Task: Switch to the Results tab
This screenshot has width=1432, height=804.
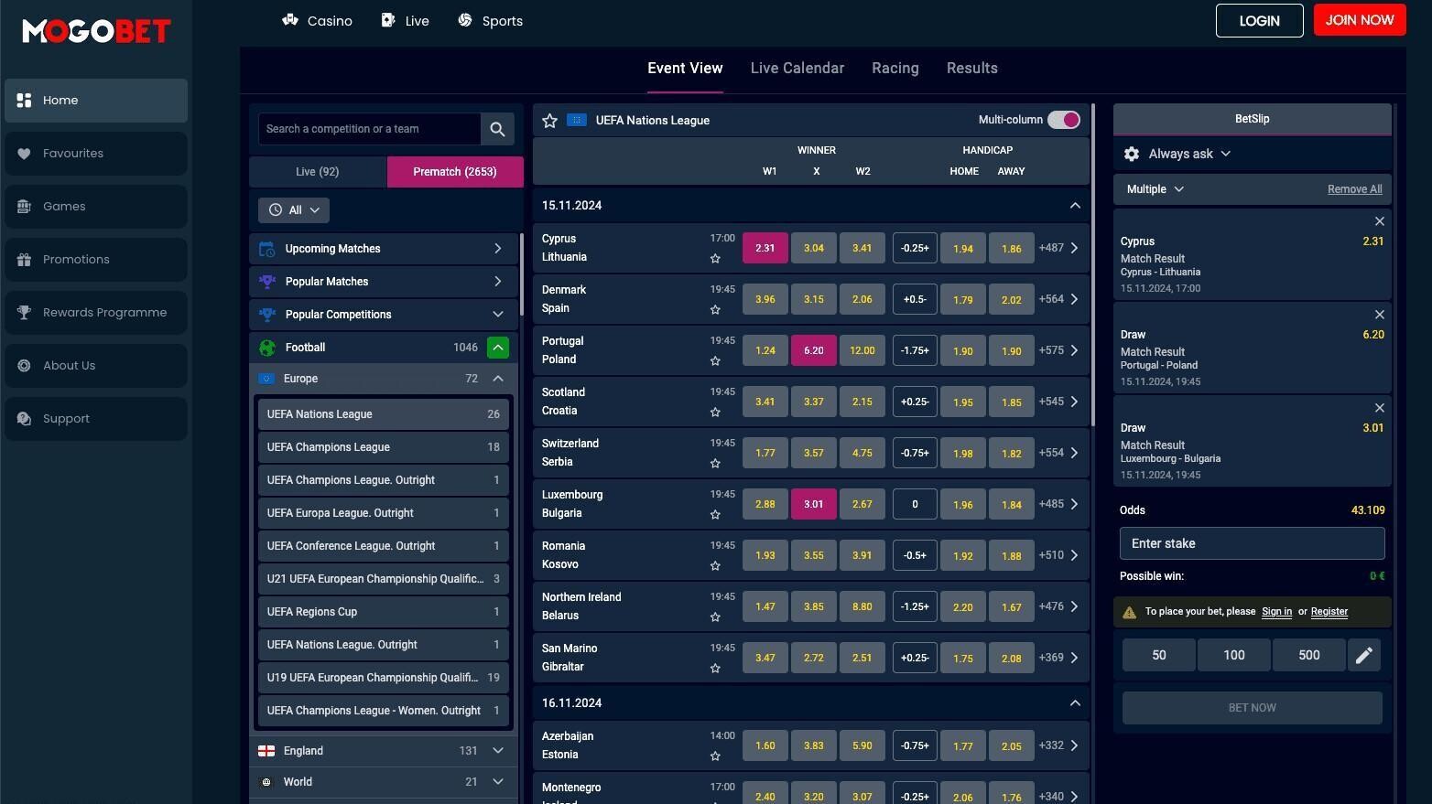Action: pos(972,69)
